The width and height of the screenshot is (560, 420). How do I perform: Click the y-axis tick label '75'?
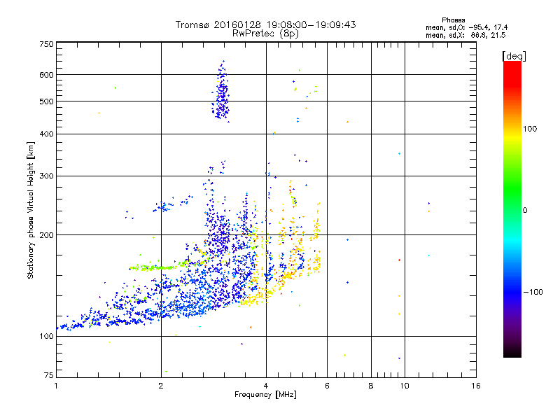48,375
